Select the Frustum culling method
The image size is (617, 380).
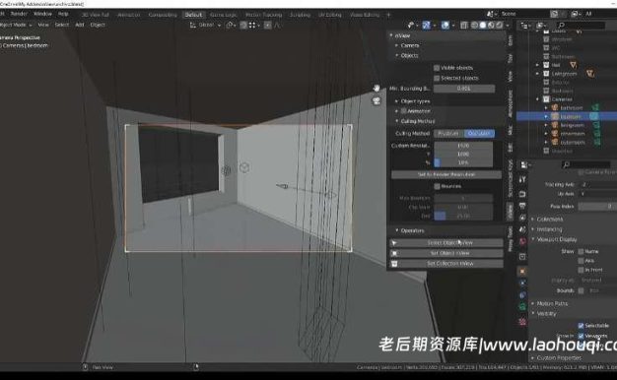point(449,134)
